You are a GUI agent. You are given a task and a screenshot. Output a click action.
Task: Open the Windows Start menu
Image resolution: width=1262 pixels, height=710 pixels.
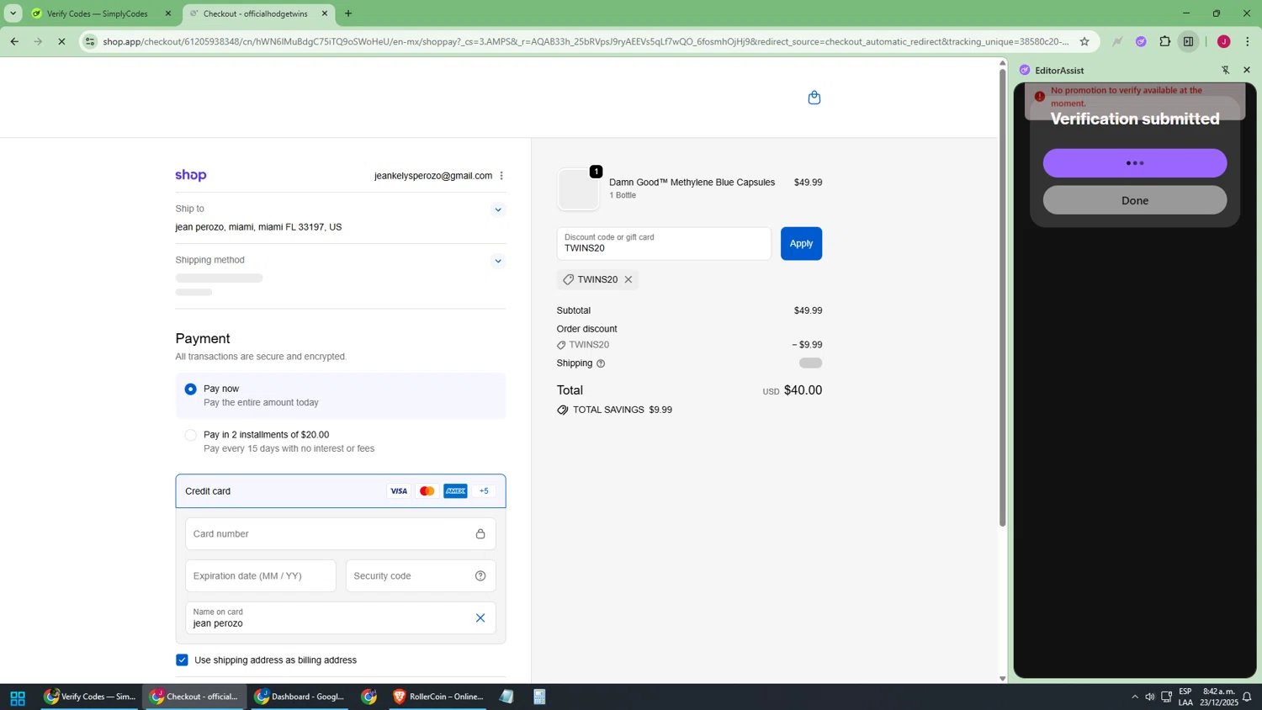17,697
